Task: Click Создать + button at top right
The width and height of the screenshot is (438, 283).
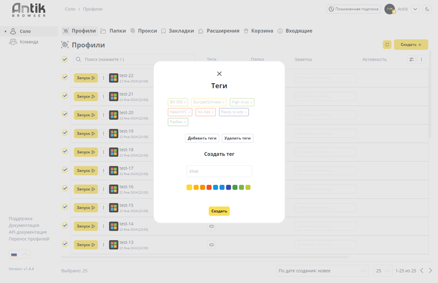Action: [411, 45]
